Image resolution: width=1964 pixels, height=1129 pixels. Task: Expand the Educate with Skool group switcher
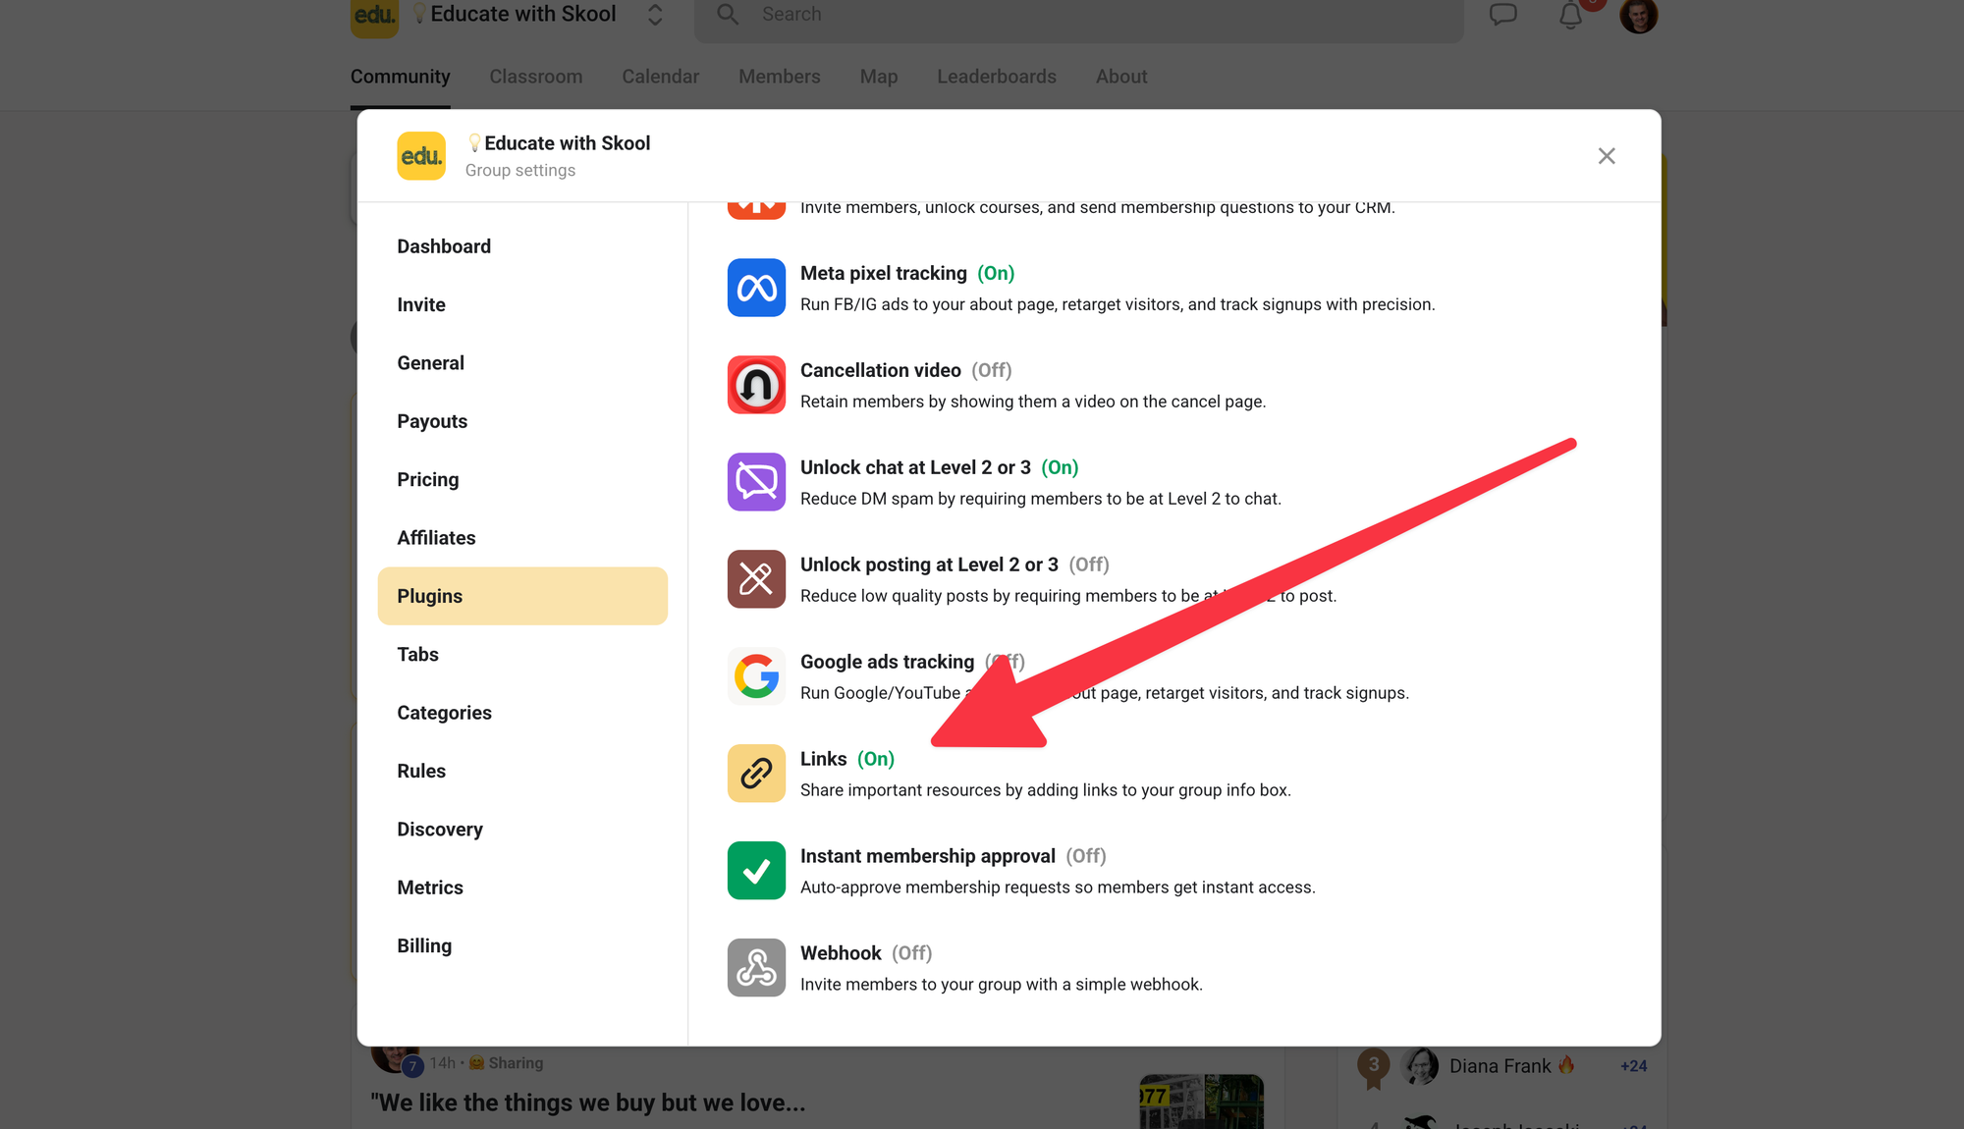tap(655, 15)
